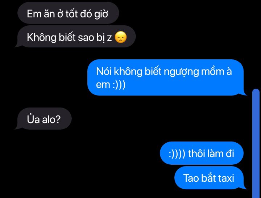Click the ":))))" emoticon before "thôi"
This screenshot has width=261, height=198.
click(x=177, y=154)
